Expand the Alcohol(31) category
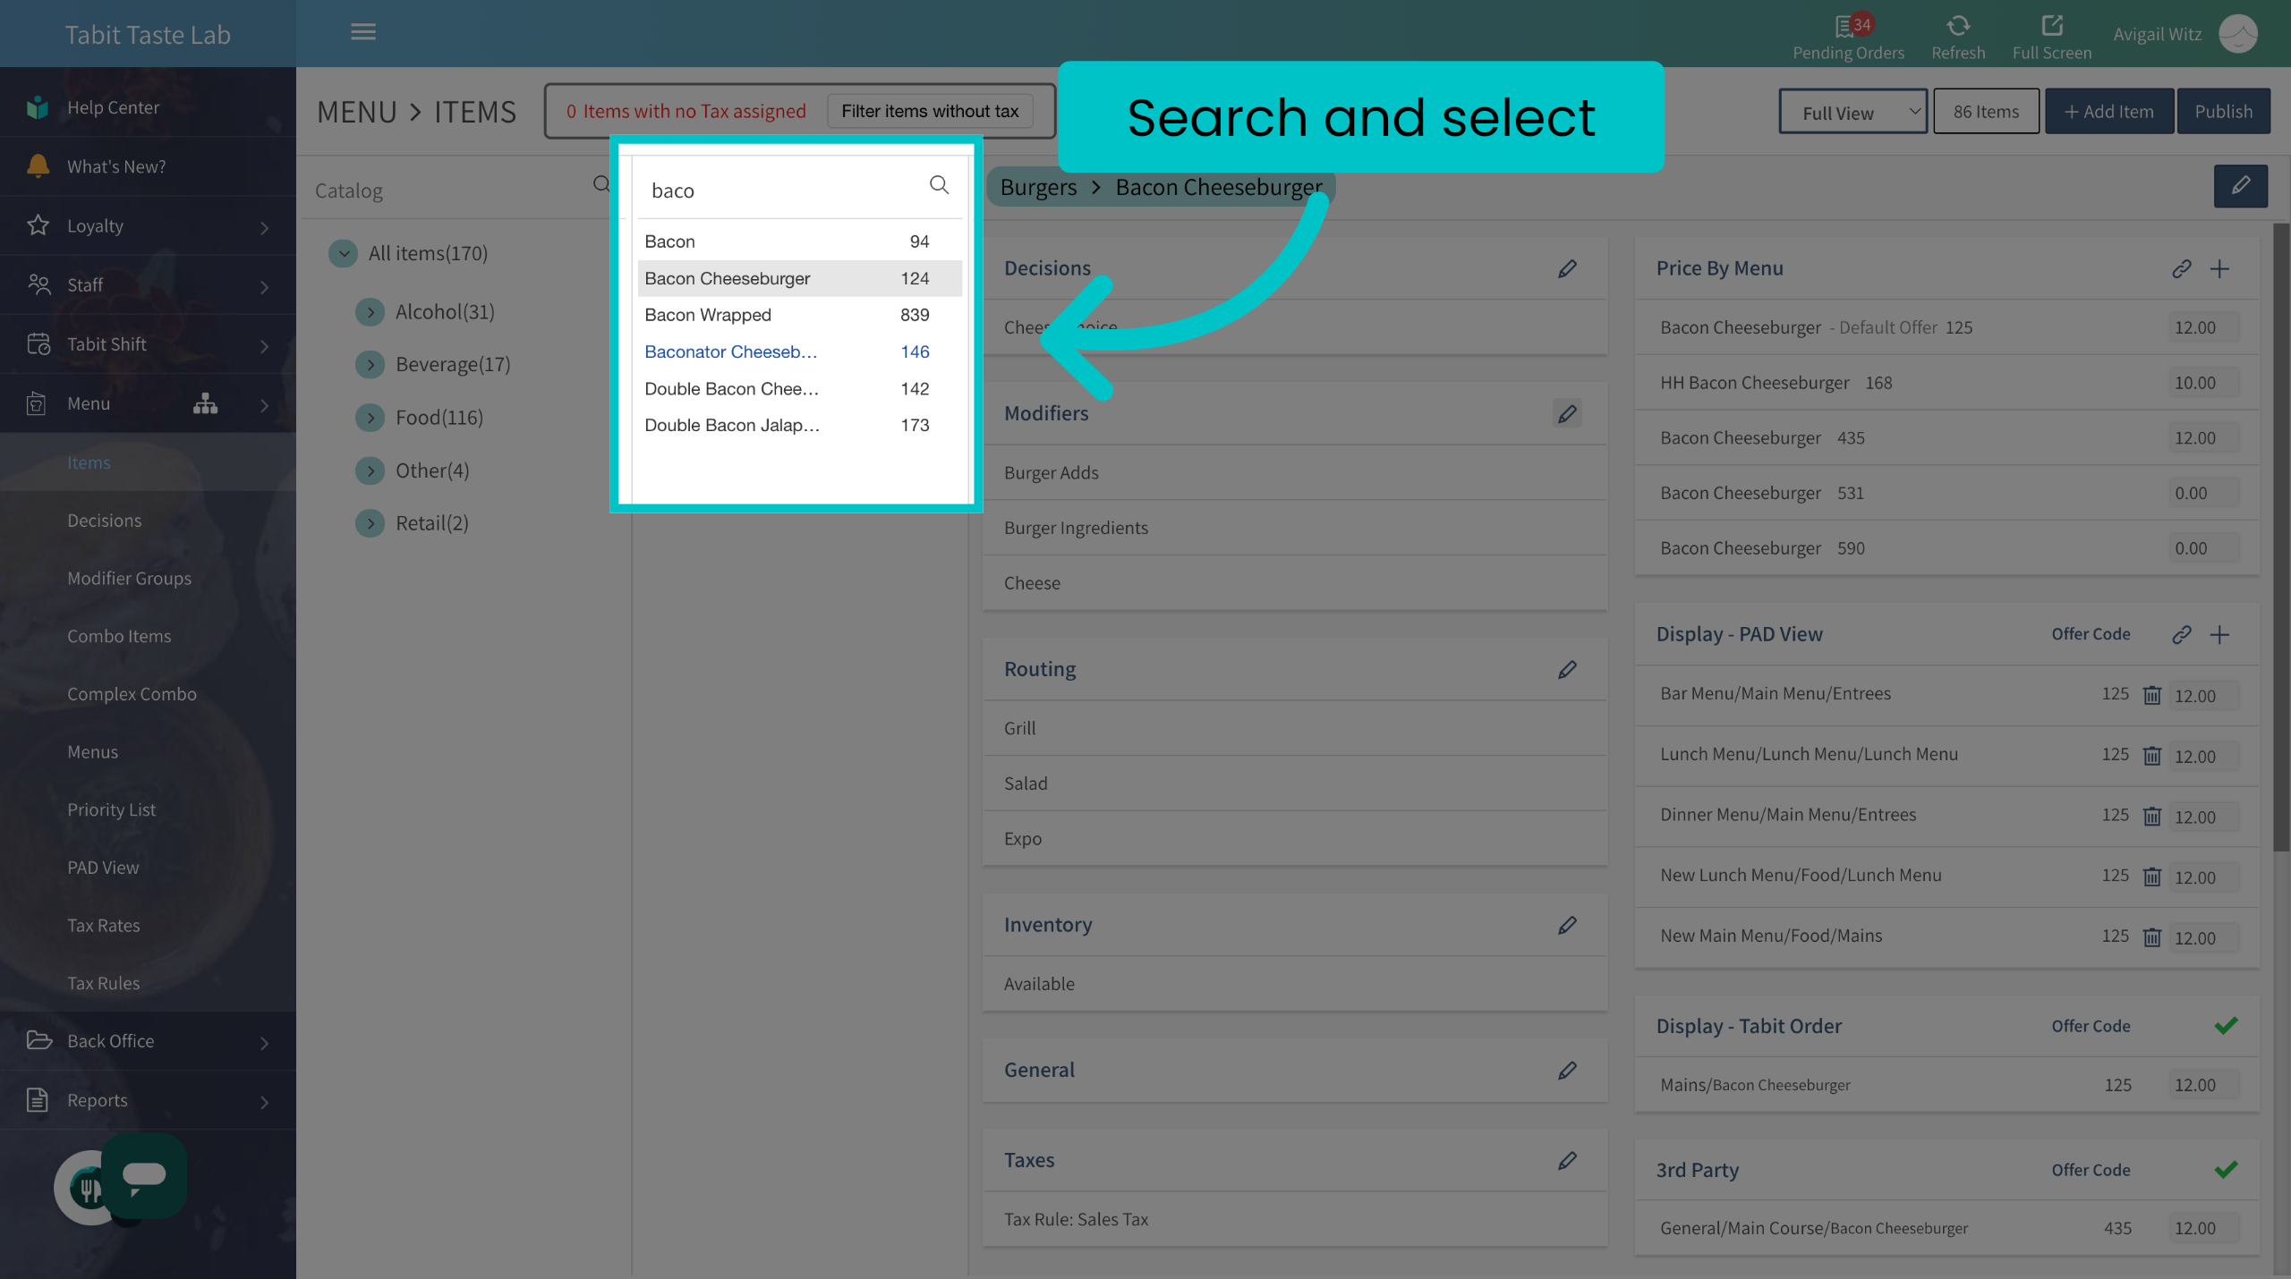The image size is (2291, 1279). point(370,311)
